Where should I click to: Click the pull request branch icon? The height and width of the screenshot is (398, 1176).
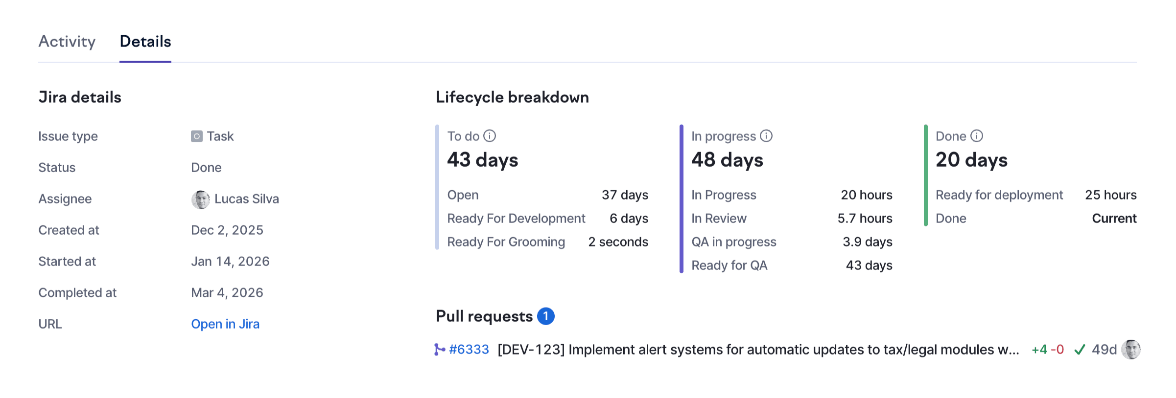pyautogui.click(x=439, y=350)
